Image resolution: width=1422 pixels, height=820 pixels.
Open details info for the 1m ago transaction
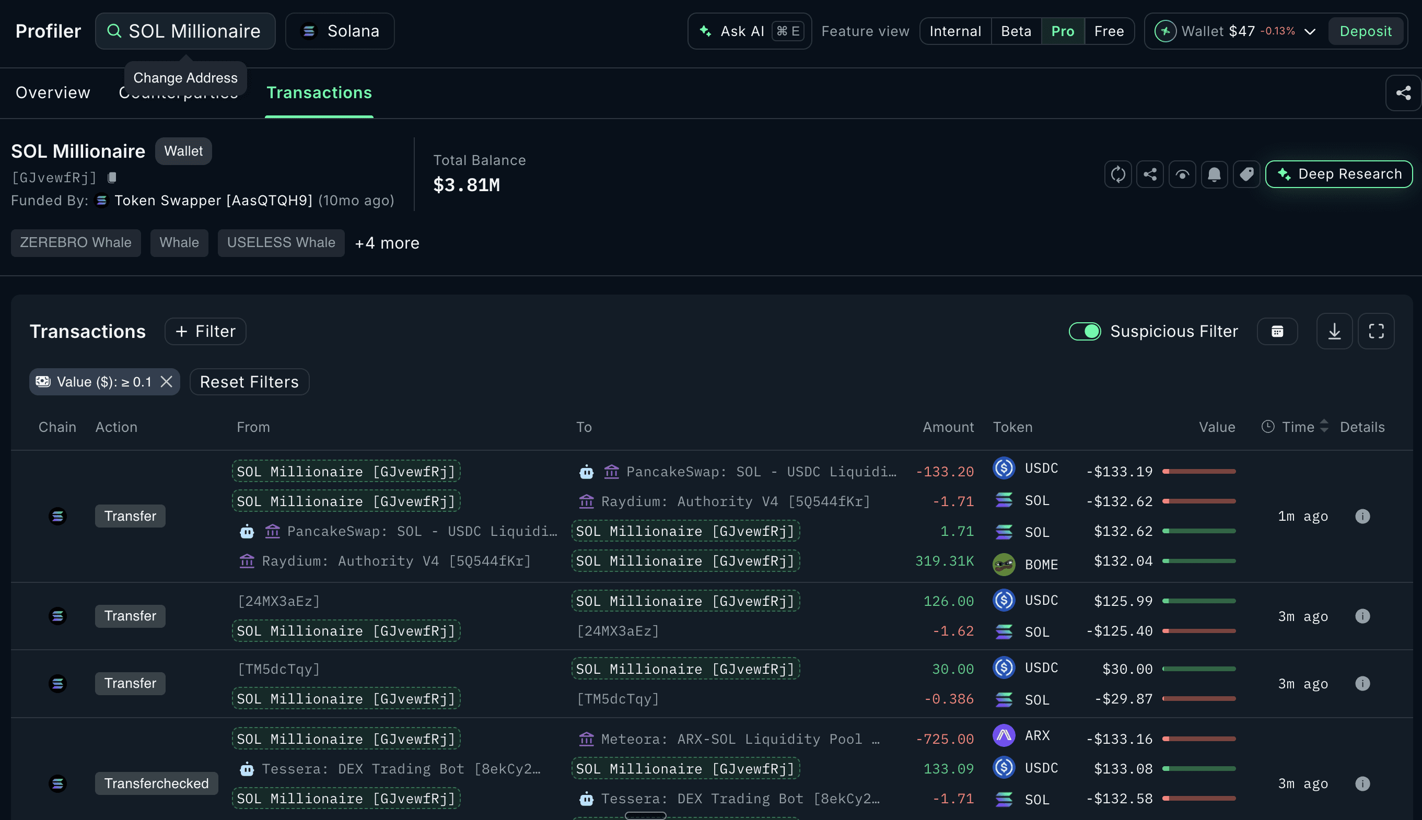pyautogui.click(x=1362, y=517)
